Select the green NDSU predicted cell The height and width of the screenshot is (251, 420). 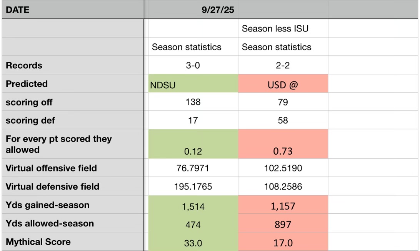193,84
